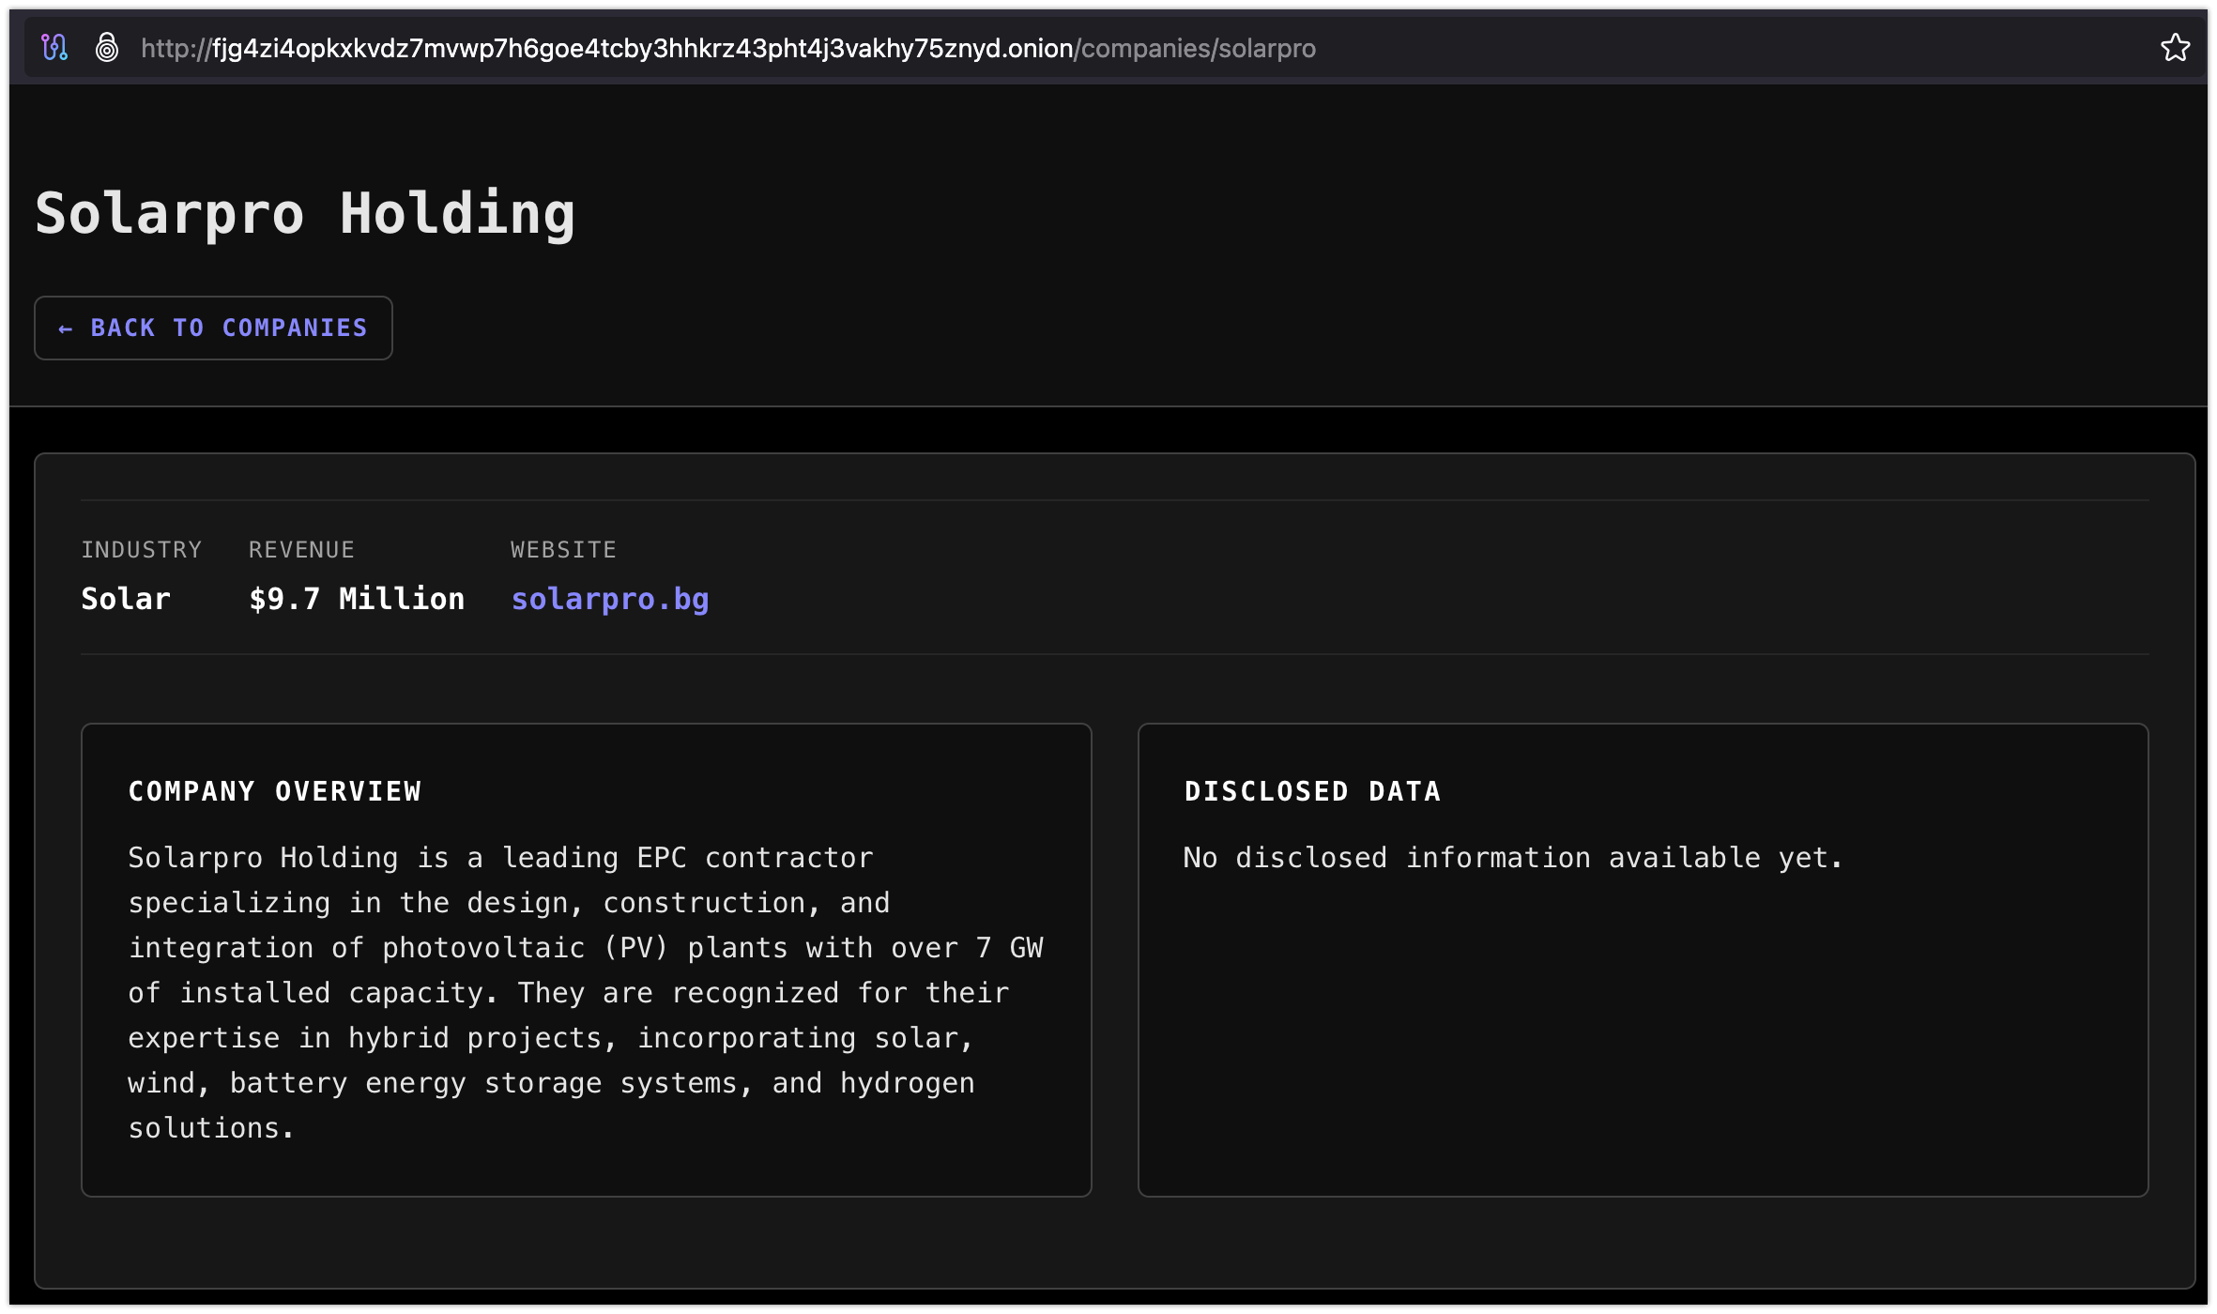Click the Tor circuit icon in address bar
This screenshot has height=1314, width=2217.
click(54, 47)
